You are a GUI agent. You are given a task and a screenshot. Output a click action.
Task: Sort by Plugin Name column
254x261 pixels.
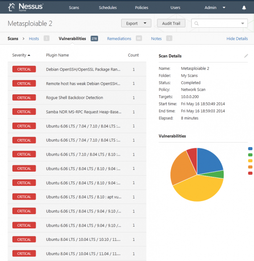pyautogui.click(x=57, y=55)
